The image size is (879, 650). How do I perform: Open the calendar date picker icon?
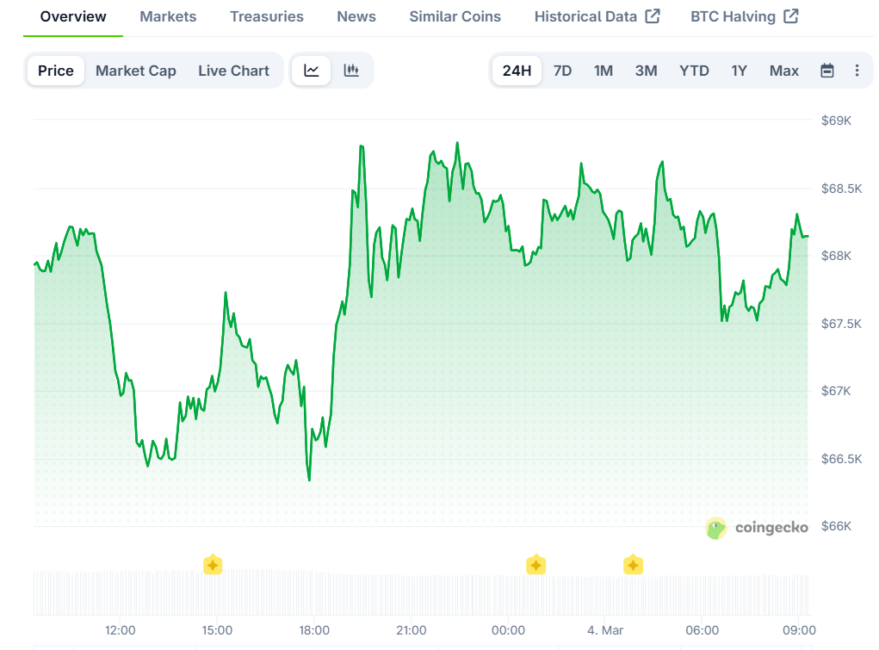826,71
